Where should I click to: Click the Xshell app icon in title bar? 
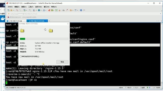coord(7,3)
